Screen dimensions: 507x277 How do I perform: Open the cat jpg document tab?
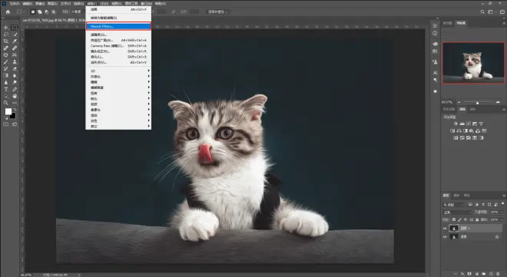coord(53,20)
